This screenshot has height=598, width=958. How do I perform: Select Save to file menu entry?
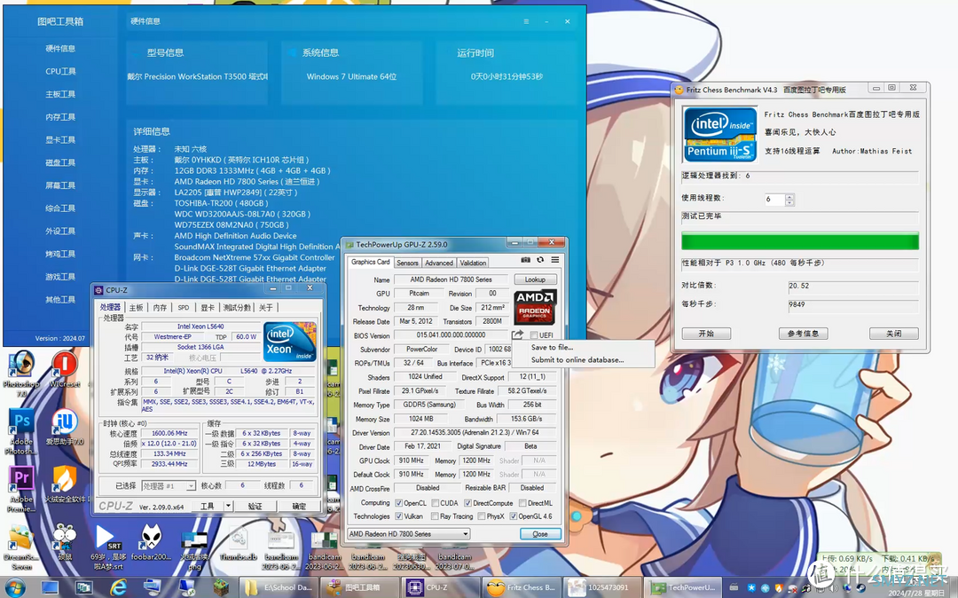(x=552, y=347)
